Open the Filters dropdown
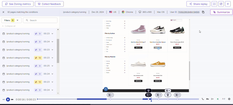Image resolution: width=233 pixels, height=105 pixels. (11, 20)
